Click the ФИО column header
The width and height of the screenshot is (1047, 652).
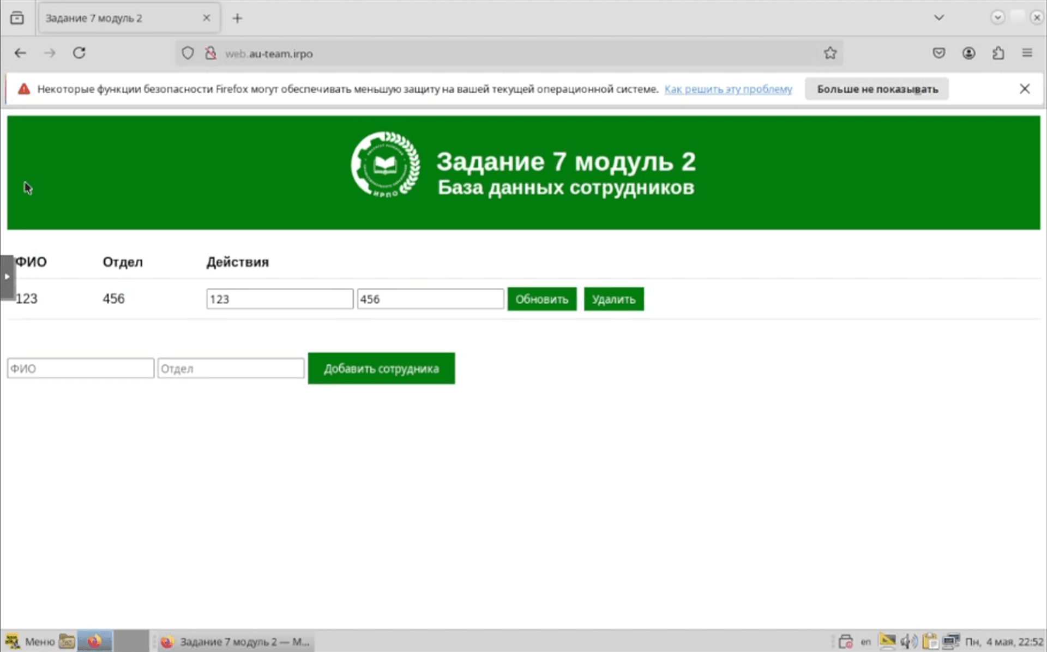click(31, 262)
